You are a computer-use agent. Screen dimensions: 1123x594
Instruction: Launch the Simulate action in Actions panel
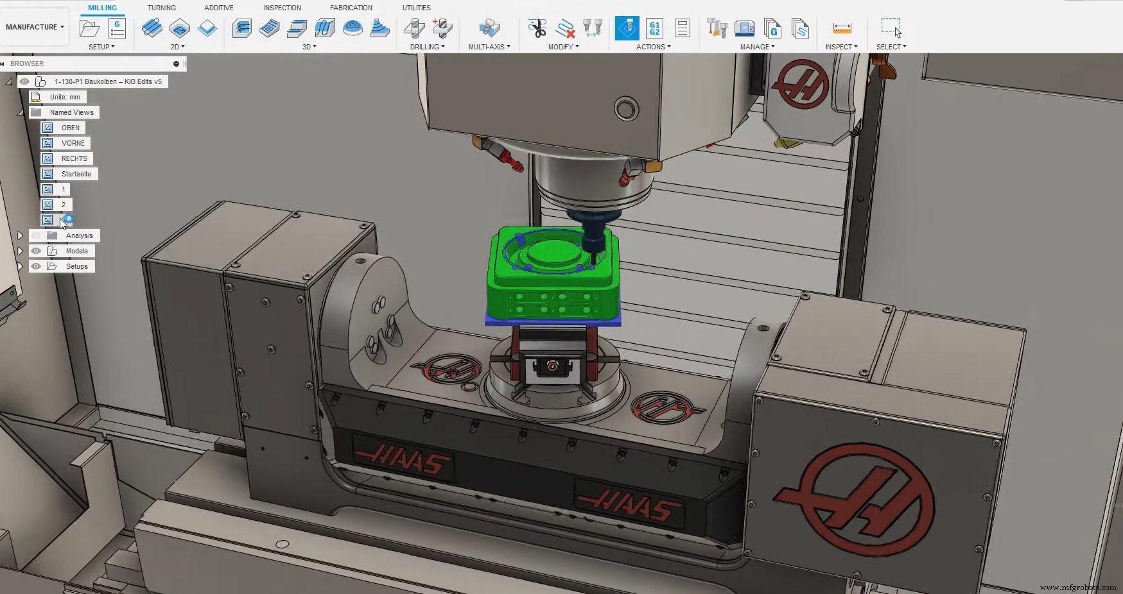[x=626, y=28]
